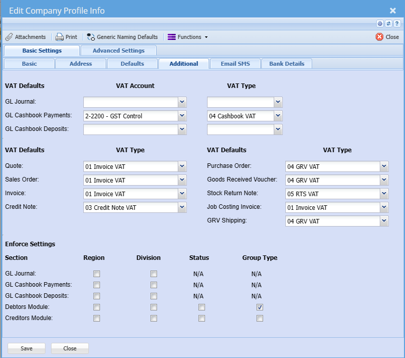
Task: Open the Bank Details tab
Action: [x=286, y=64]
